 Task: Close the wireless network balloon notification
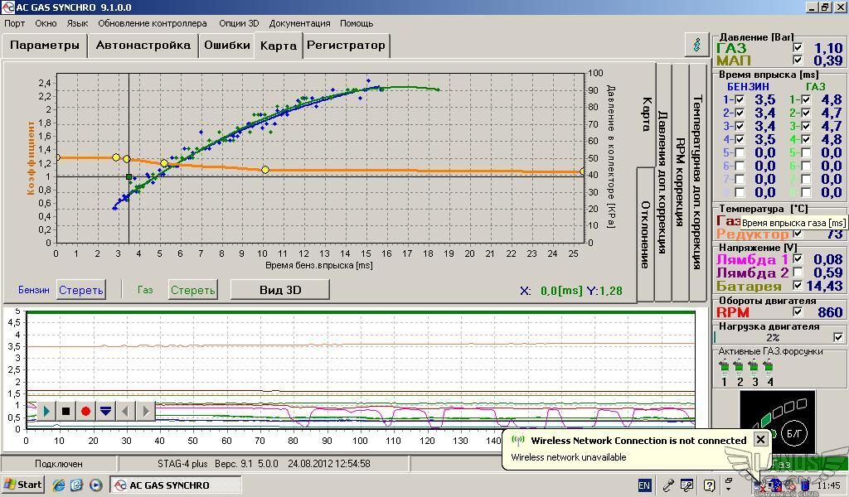click(759, 440)
